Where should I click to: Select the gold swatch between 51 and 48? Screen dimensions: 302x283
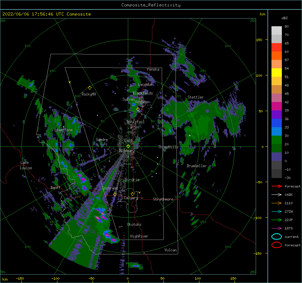[x=276, y=81]
